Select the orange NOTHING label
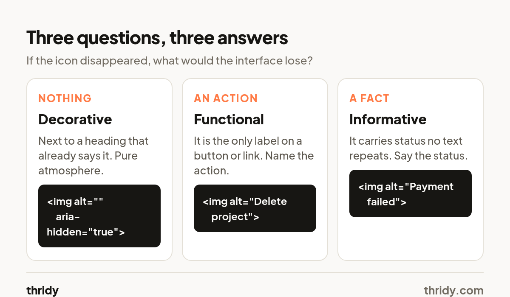 click(65, 98)
